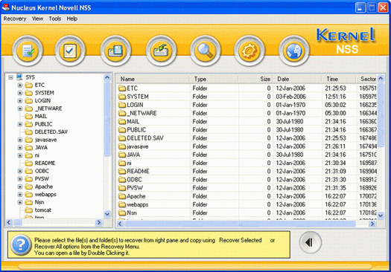Click the globe web toolbar icon
The image size is (391, 272).
(294, 51)
